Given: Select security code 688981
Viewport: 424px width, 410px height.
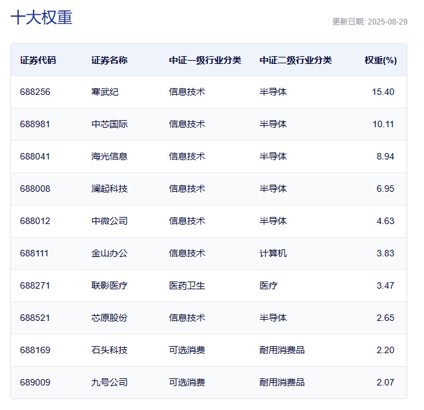Looking at the screenshot, I should (35, 124).
